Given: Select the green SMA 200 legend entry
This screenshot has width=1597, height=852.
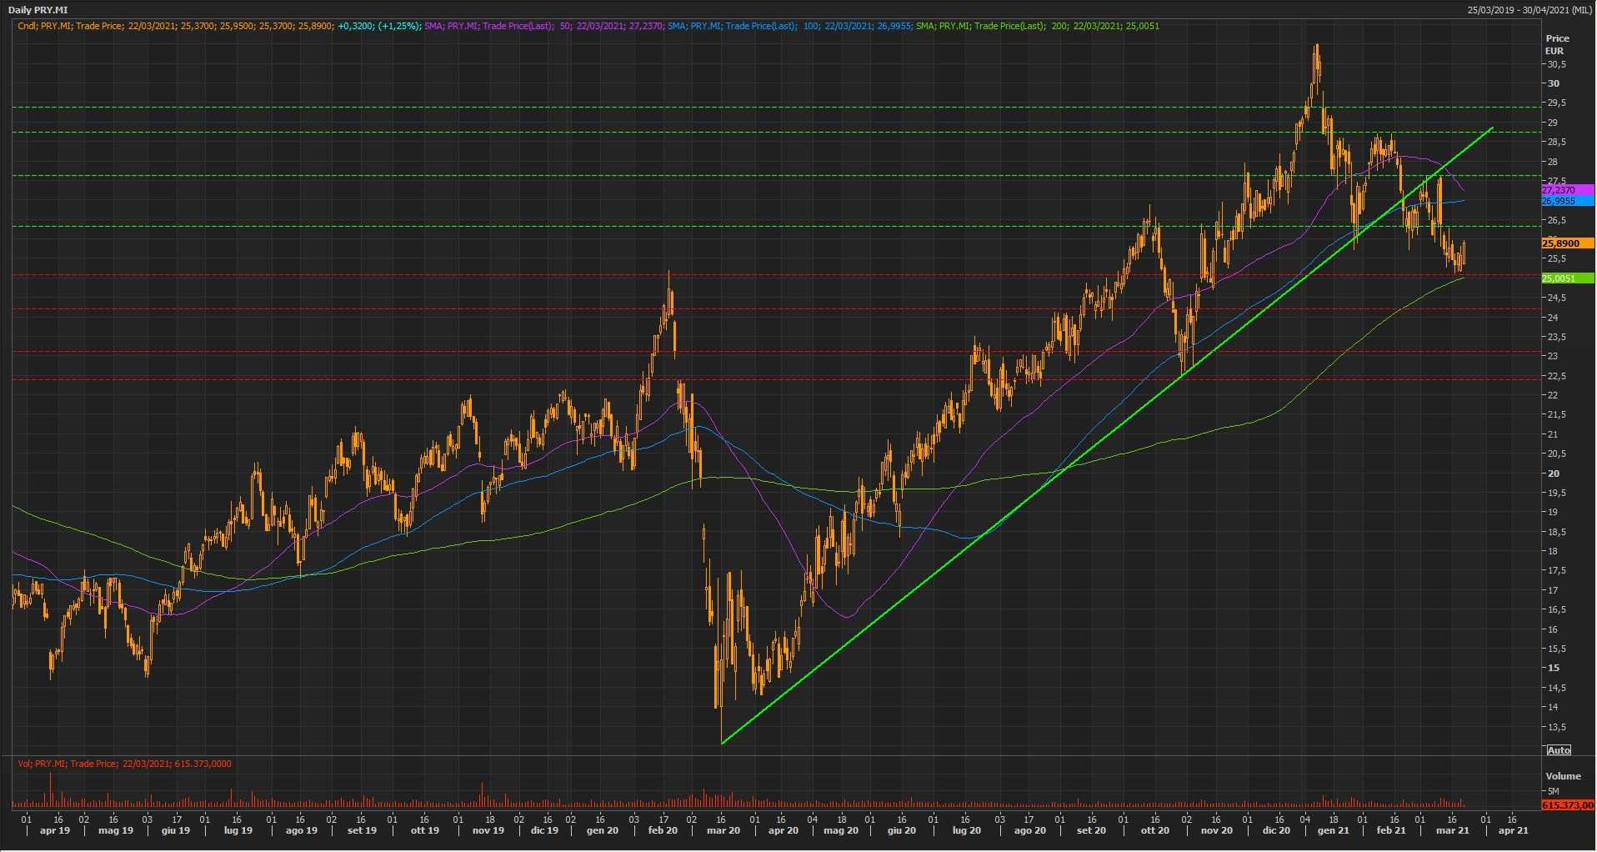Looking at the screenshot, I should (1037, 26).
